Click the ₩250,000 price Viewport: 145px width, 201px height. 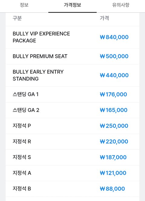114,126
